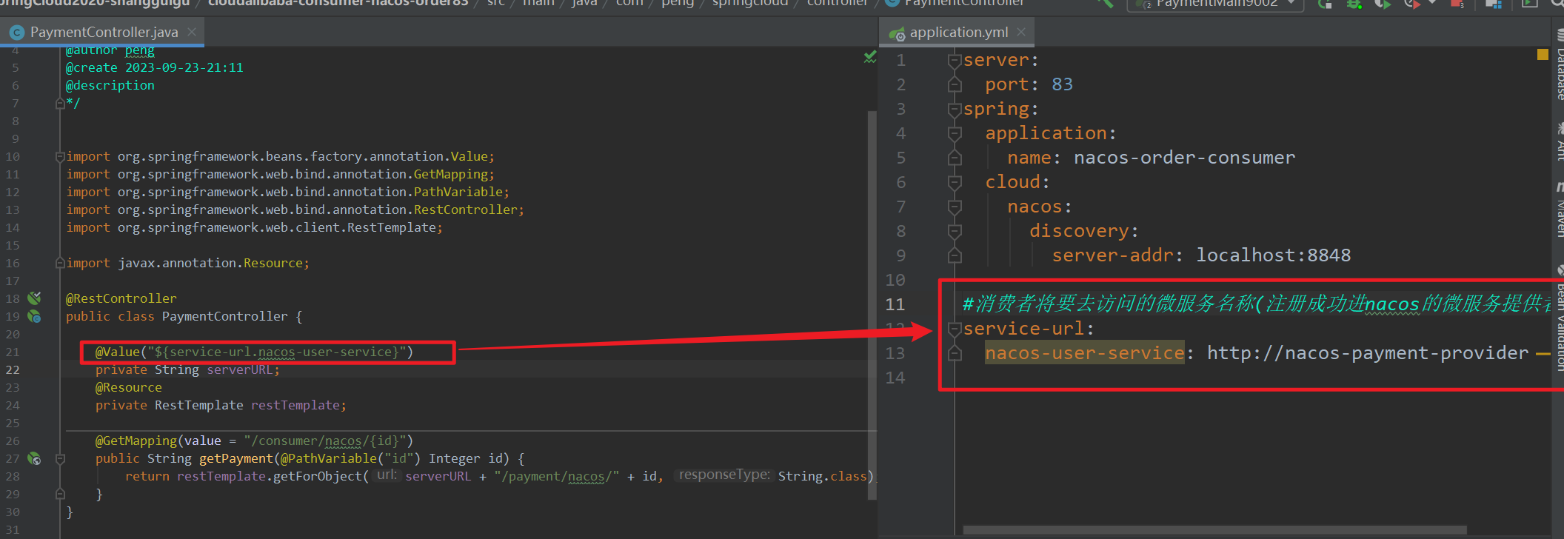This screenshot has width=1564, height=539.
Task: Open the Maven tool window
Action: click(1558, 211)
